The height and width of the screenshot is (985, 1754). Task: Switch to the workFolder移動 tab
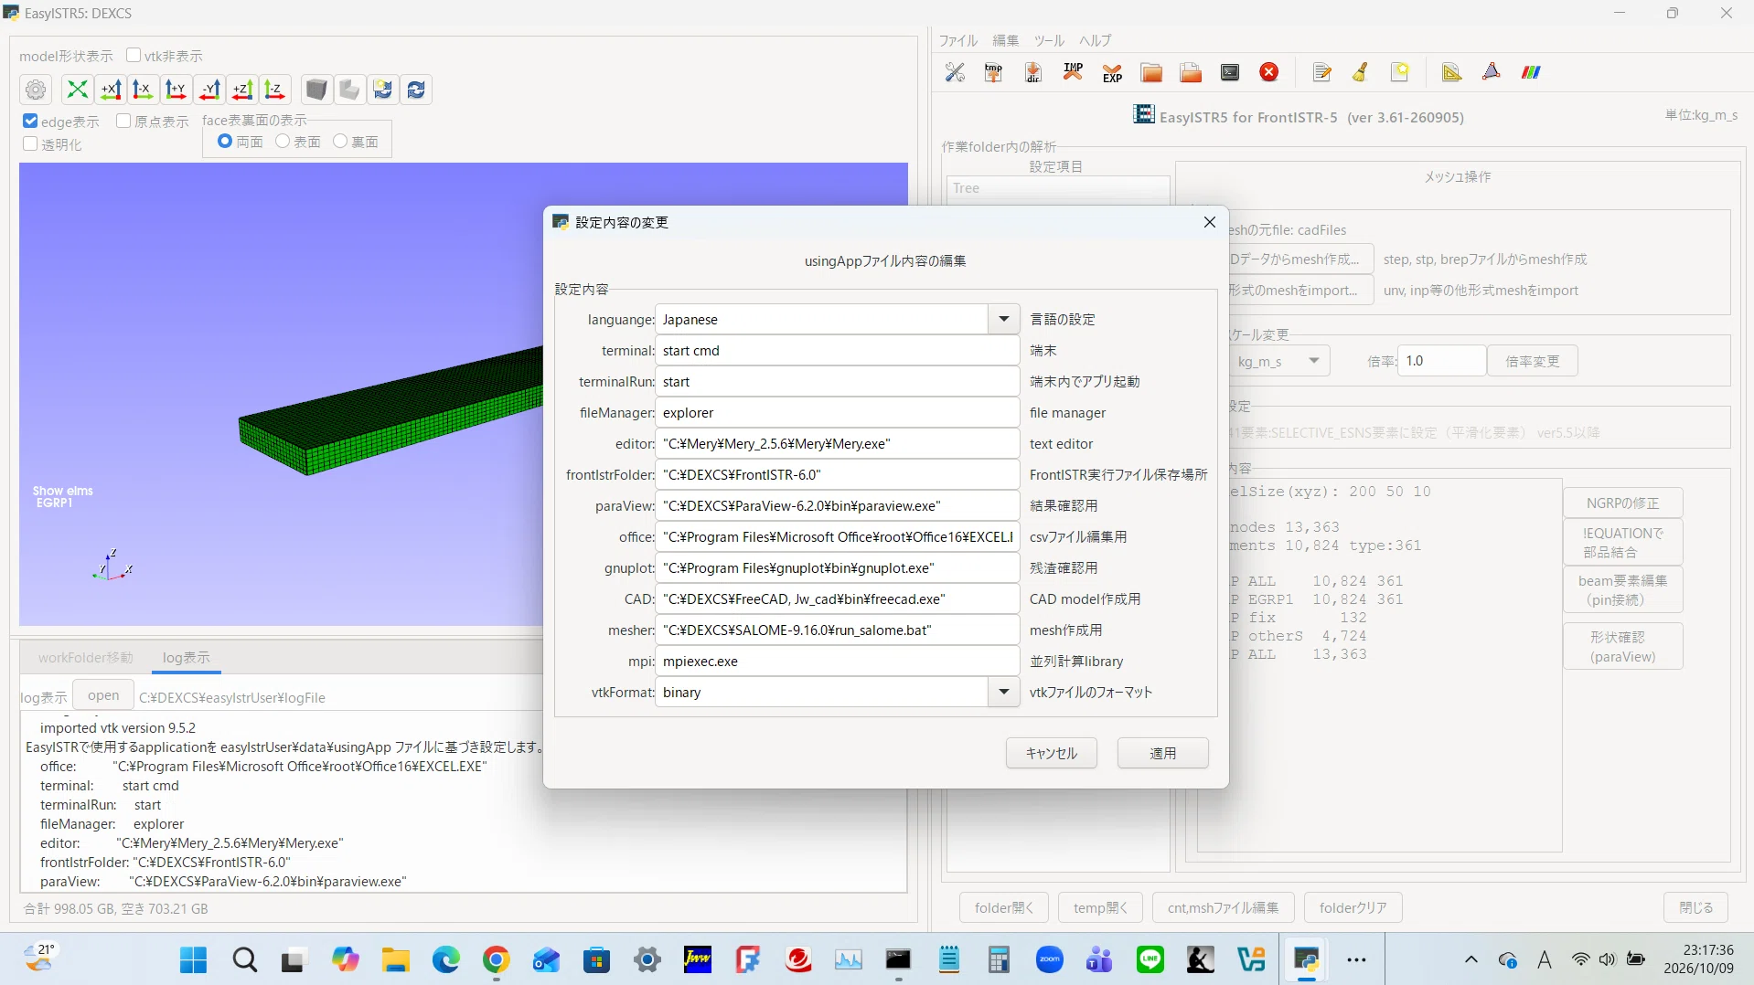click(x=86, y=657)
